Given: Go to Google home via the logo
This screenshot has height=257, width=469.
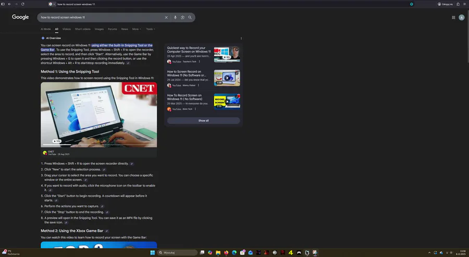Looking at the screenshot, I should click(x=20, y=17).
